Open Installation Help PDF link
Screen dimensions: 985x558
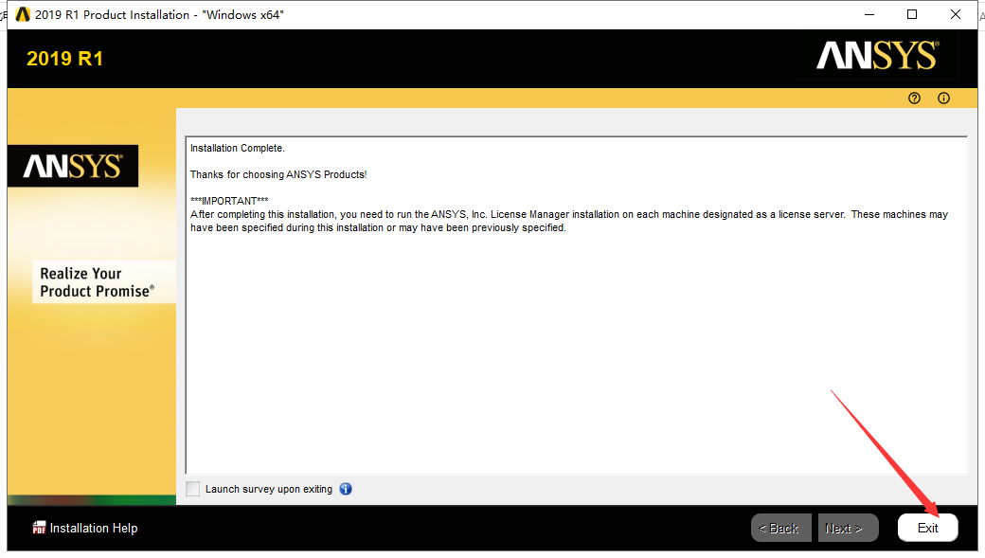tap(85, 528)
